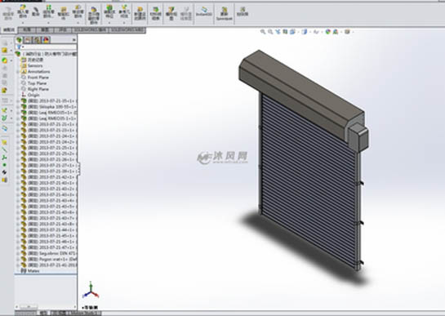Screen dimensions: 445x316
Task: Click the feature tree horizontal scrollbar
Action: (x=46, y=307)
